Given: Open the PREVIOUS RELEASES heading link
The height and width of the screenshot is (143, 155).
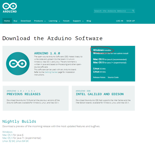Looking at the screenshot, I should pos(24,94).
